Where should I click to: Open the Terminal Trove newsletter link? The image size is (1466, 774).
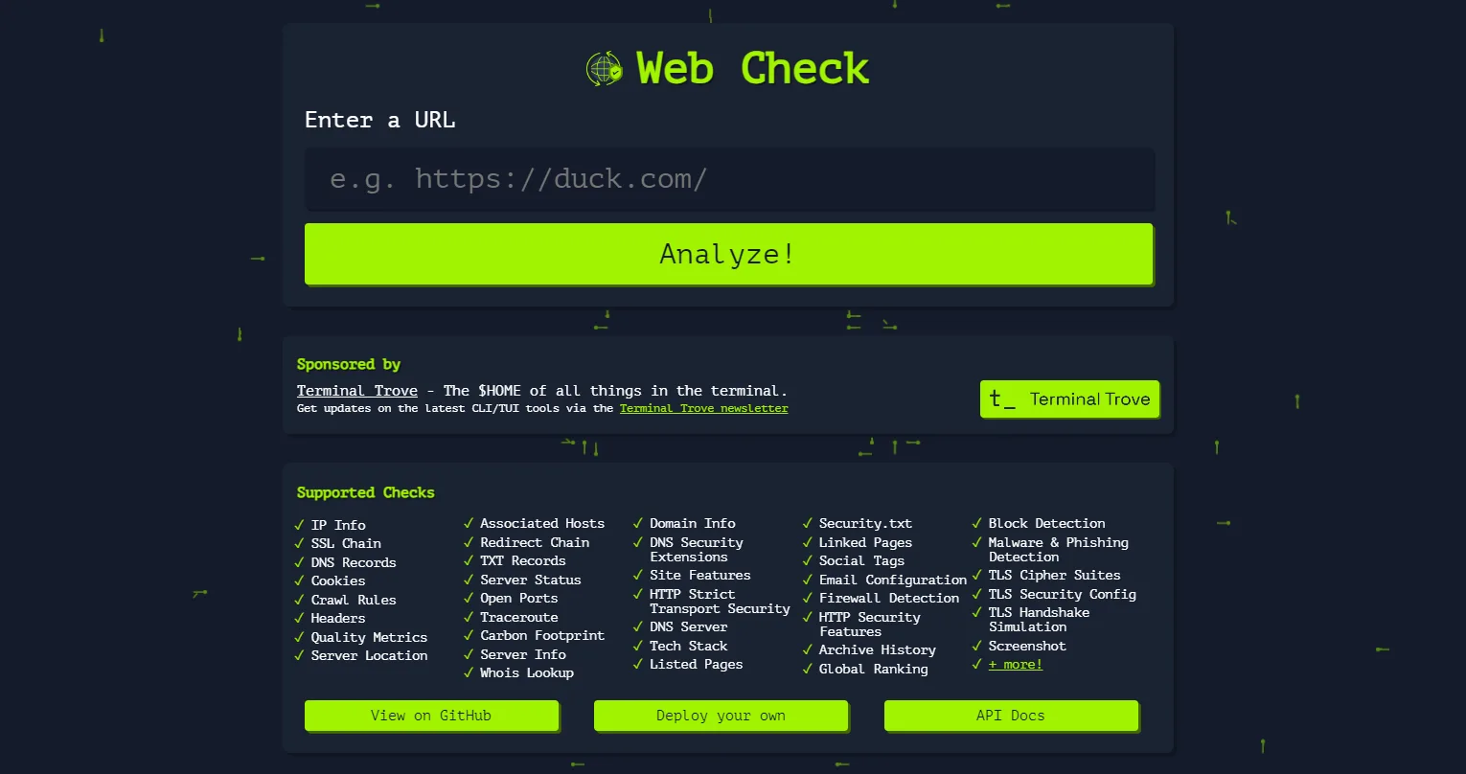[703, 408]
